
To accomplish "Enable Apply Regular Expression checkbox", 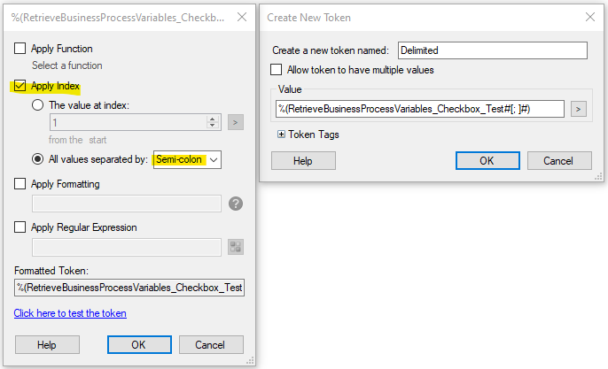I will [x=19, y=227].
